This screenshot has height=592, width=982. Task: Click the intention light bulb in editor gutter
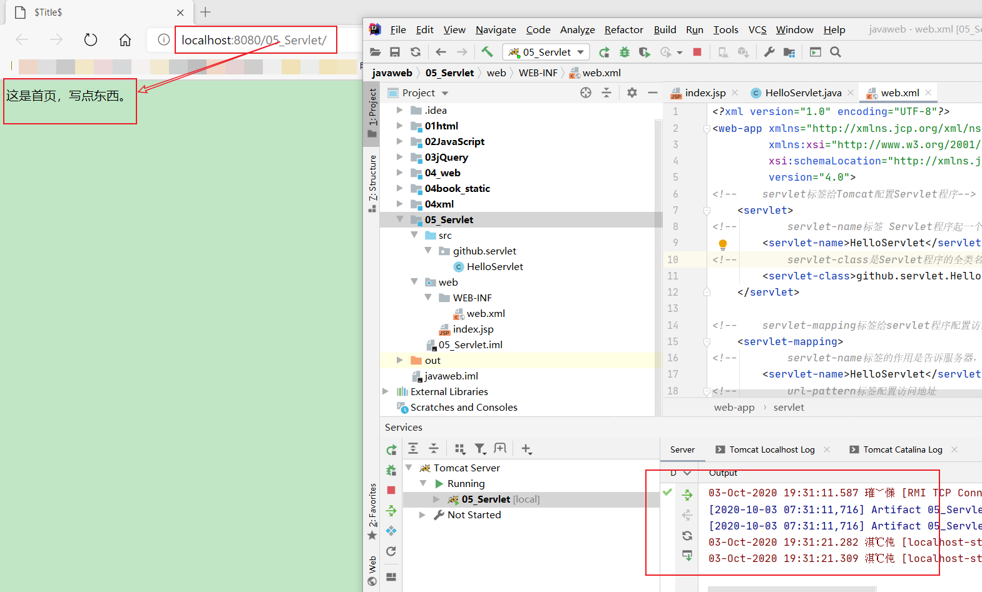point(723,244)
